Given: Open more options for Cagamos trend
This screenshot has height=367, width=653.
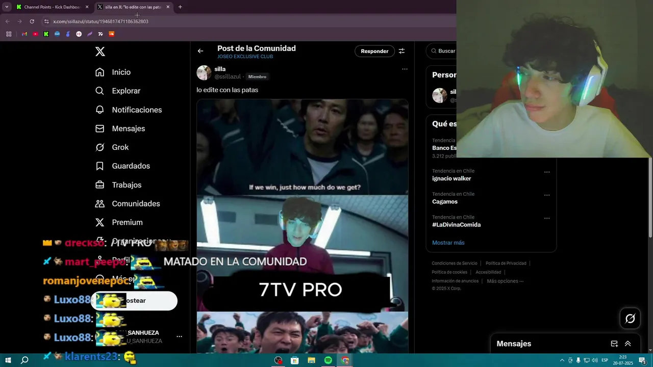Looking at the screenshot, I should pyautogui.click(x=547, y=195).
